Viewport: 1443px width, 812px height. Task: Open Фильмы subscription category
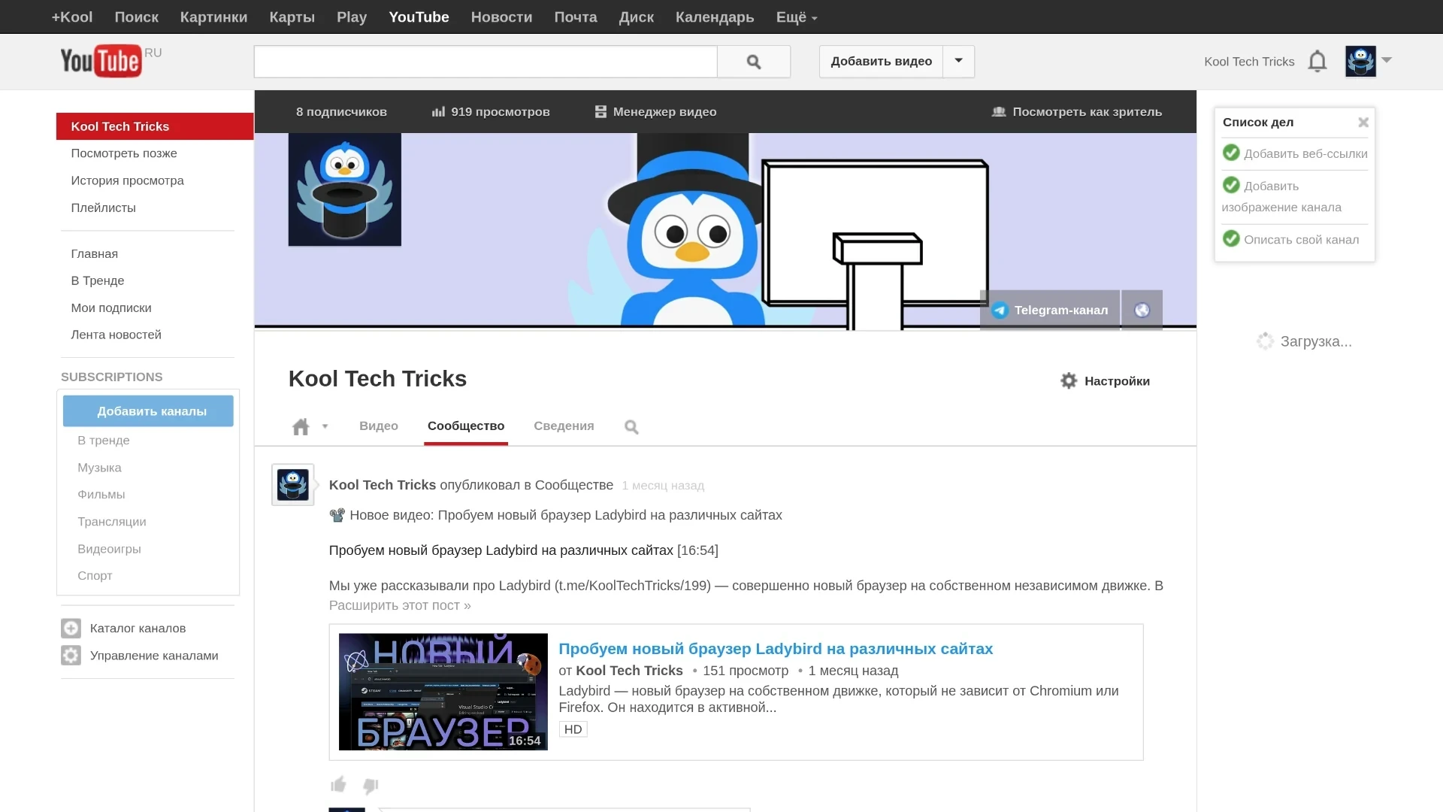[101, 495]
